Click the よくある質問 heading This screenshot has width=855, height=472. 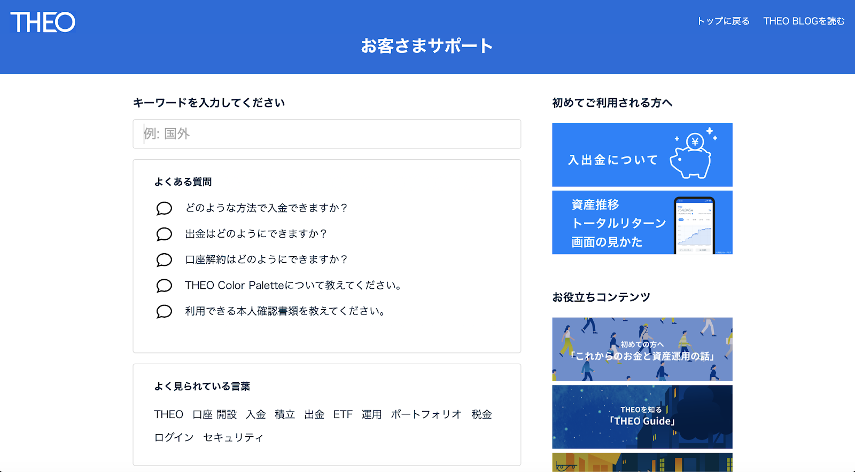183,182
